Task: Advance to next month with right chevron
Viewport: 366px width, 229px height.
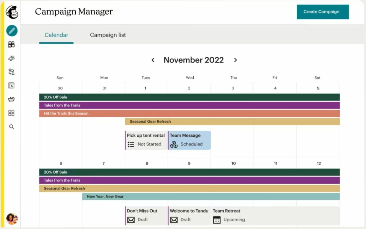Action: [235, 60]
